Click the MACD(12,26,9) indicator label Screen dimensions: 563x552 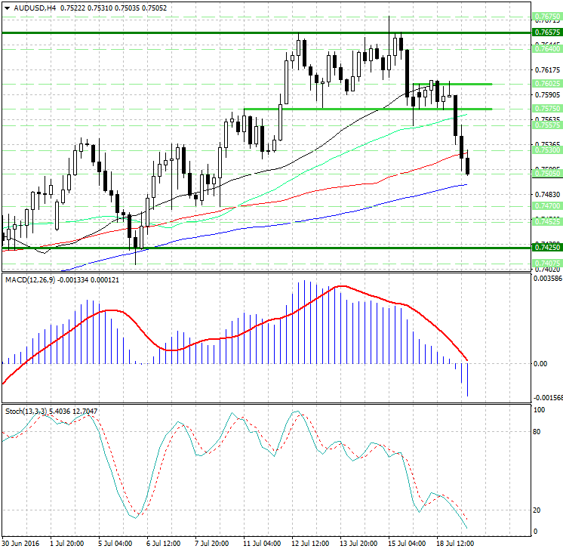click(x=29, y=280)
